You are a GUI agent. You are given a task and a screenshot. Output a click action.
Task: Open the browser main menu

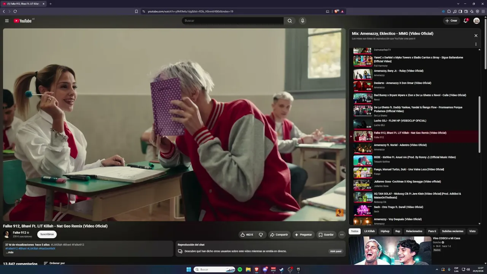point(483,11)
